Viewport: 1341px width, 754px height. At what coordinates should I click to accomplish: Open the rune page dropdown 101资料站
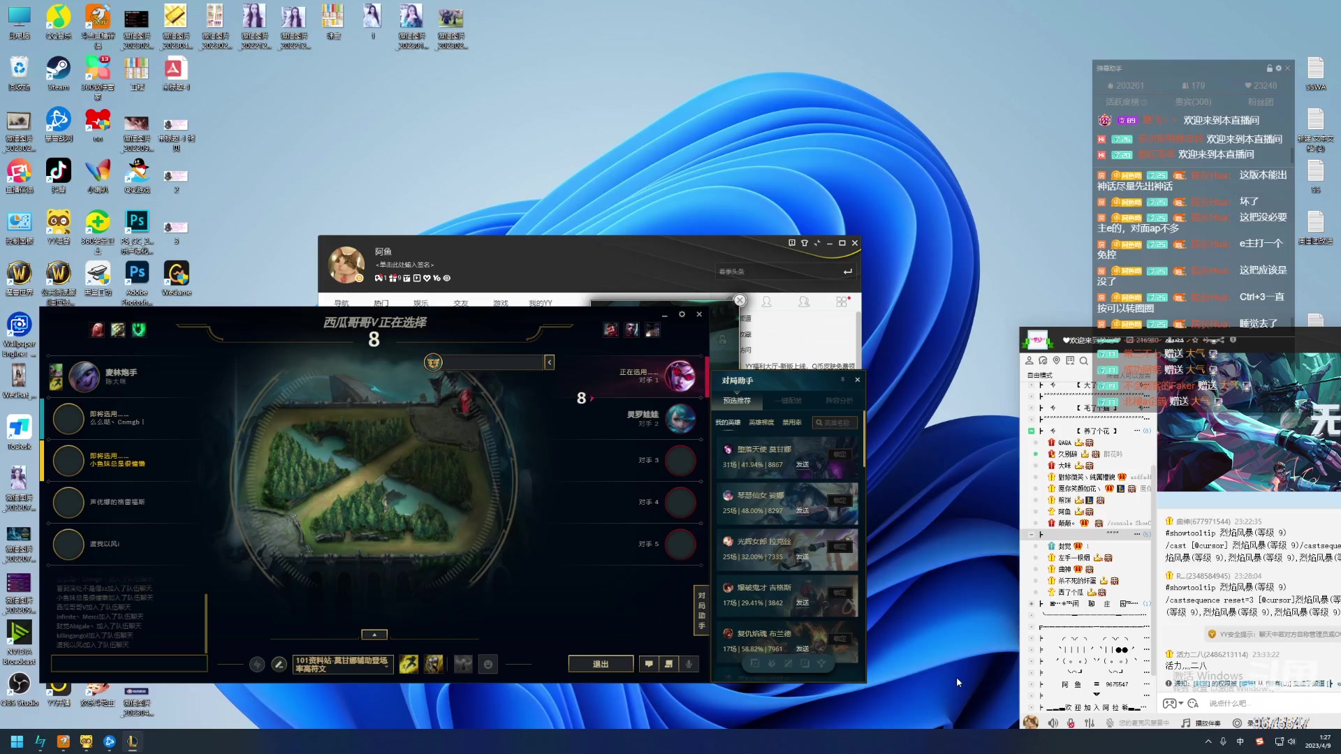pos(343,664)
